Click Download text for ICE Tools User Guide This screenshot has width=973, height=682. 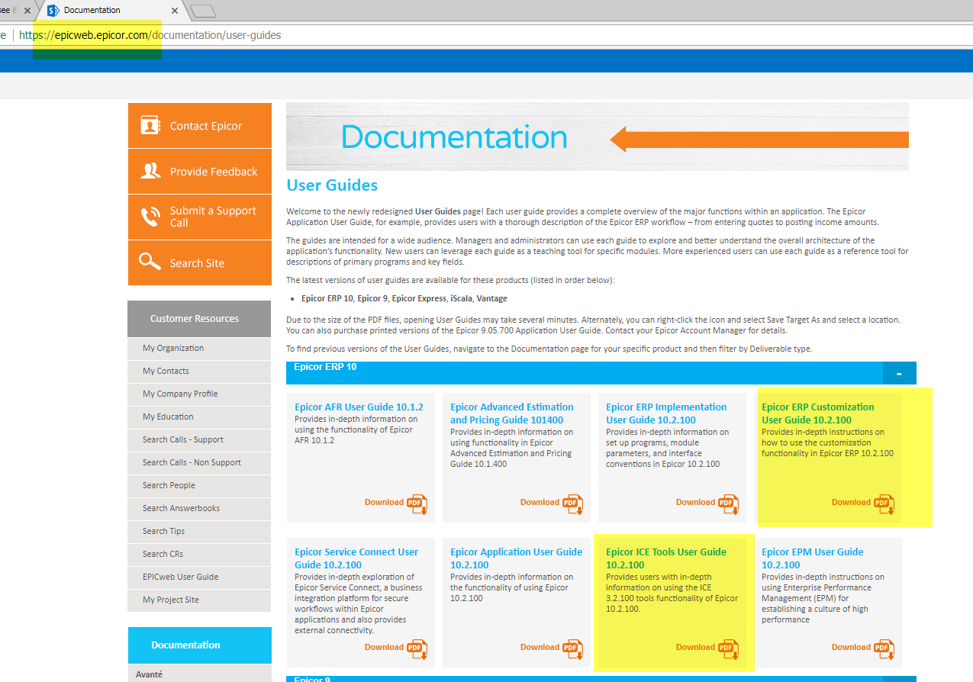[x=695, y=647]
